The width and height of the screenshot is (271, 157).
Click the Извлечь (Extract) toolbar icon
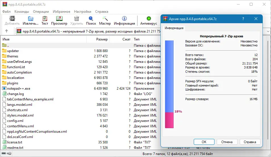[x=30, y=18]
